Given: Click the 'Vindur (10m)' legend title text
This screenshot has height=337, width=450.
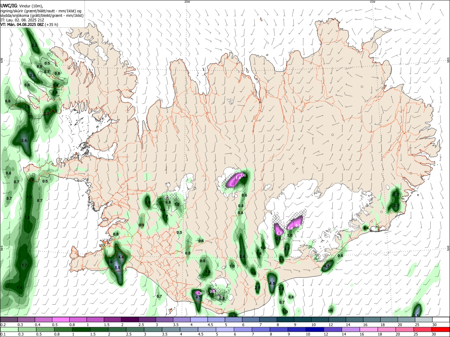Looking at the screenshot, I should [31, 6].
